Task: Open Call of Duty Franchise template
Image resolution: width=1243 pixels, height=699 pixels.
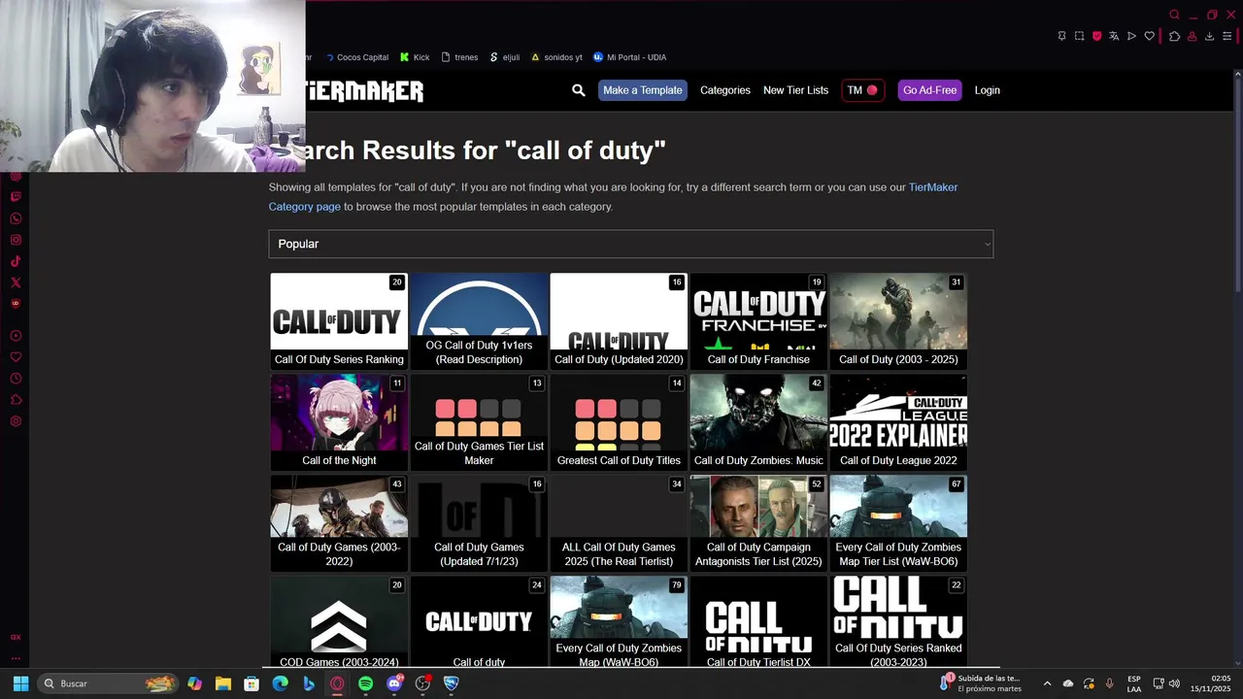Action: (758, 321)
